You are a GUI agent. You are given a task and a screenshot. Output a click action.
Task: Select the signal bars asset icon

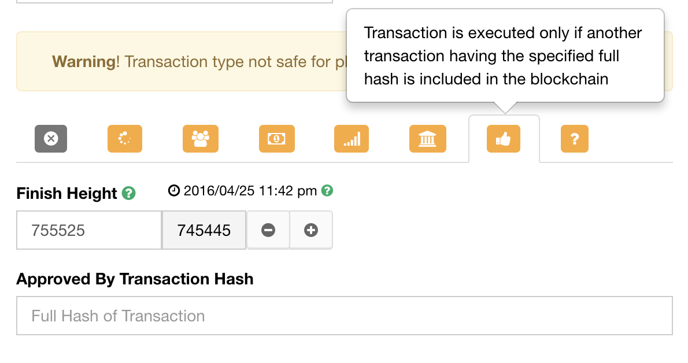352,139
